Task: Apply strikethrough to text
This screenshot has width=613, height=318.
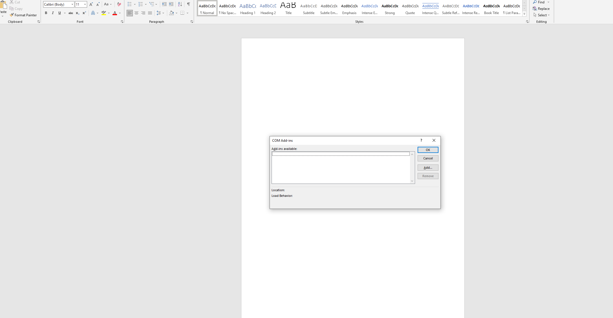Action: (x=70, y=13)
